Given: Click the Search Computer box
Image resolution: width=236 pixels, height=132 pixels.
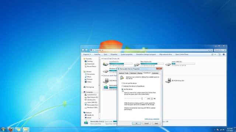Looking at the screenshot, I should 220,50.
